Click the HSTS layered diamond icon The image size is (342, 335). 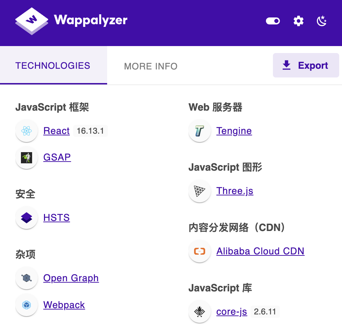coord(27,218)
